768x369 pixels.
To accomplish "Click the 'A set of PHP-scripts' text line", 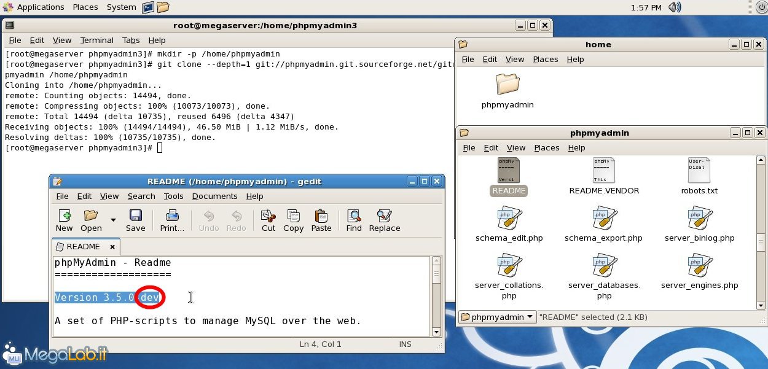I will tap(208, 321).
